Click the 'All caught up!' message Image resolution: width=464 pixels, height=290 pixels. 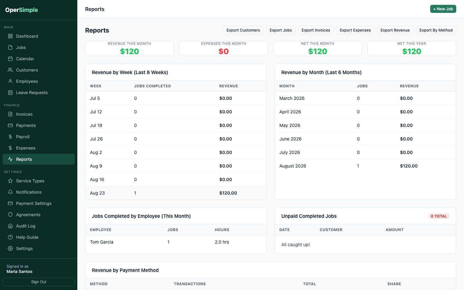coord(295,245)
